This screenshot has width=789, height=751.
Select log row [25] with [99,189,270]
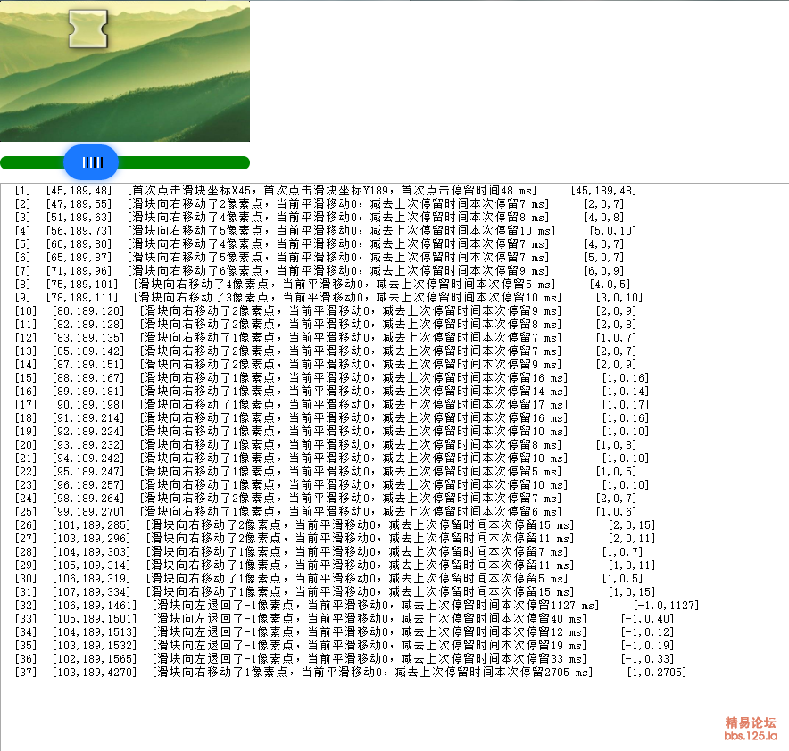(326, 512)
